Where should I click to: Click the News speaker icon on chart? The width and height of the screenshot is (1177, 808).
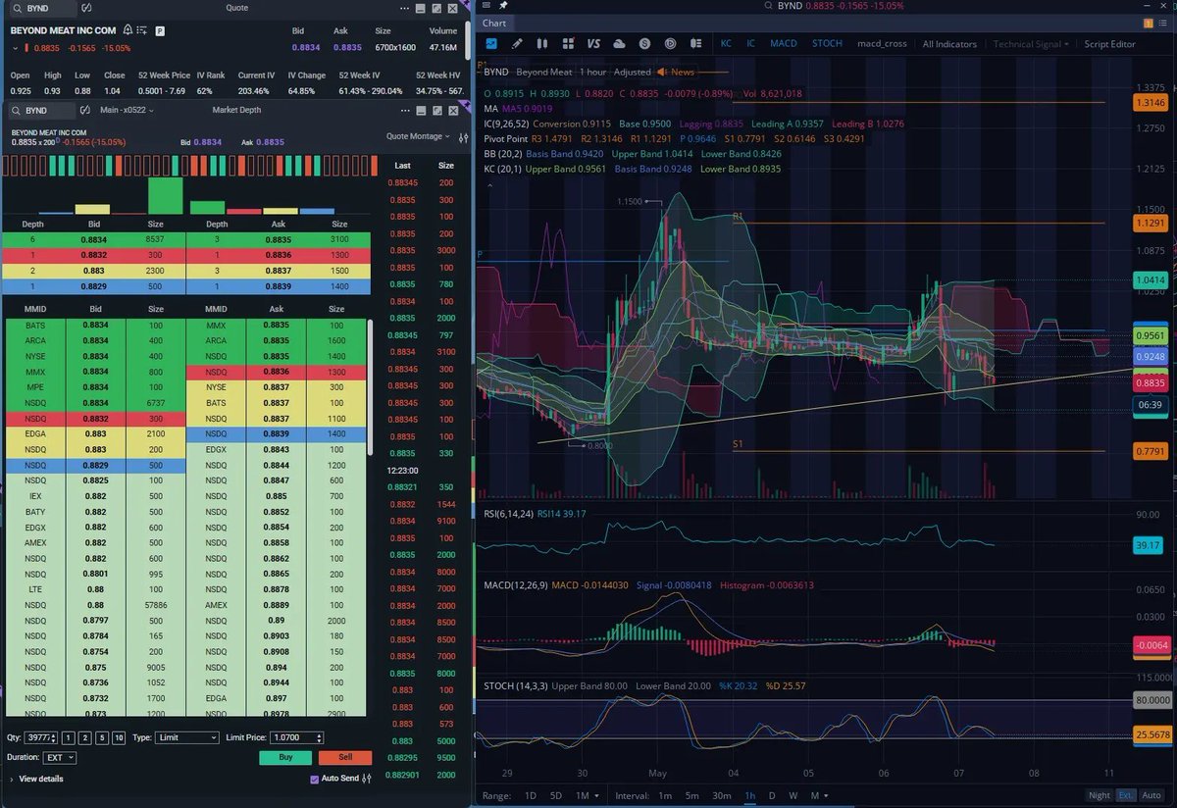pyautogui.click(x=662, y=72)
